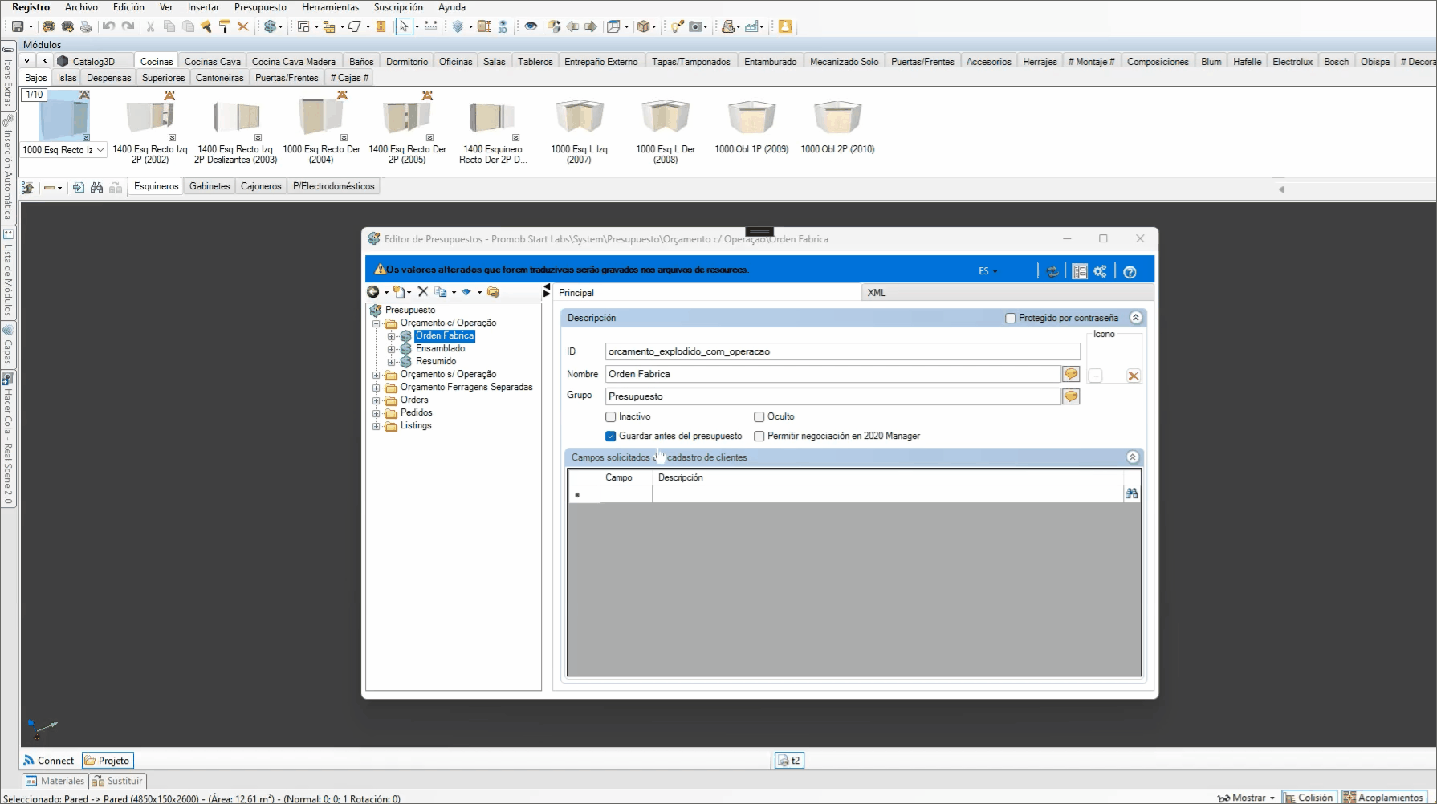Enable Permitir negociación en 2020 Manager
The width and height of the screenshot is (1437, 804).
759,436
